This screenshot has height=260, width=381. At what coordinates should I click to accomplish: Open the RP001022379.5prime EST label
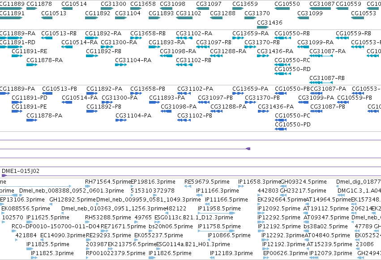tap(116, 253)
